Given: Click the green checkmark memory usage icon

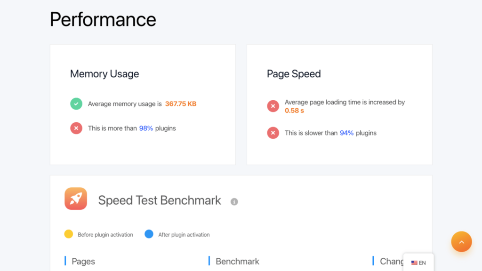Looking at the screenshot, I should (76, 104).
